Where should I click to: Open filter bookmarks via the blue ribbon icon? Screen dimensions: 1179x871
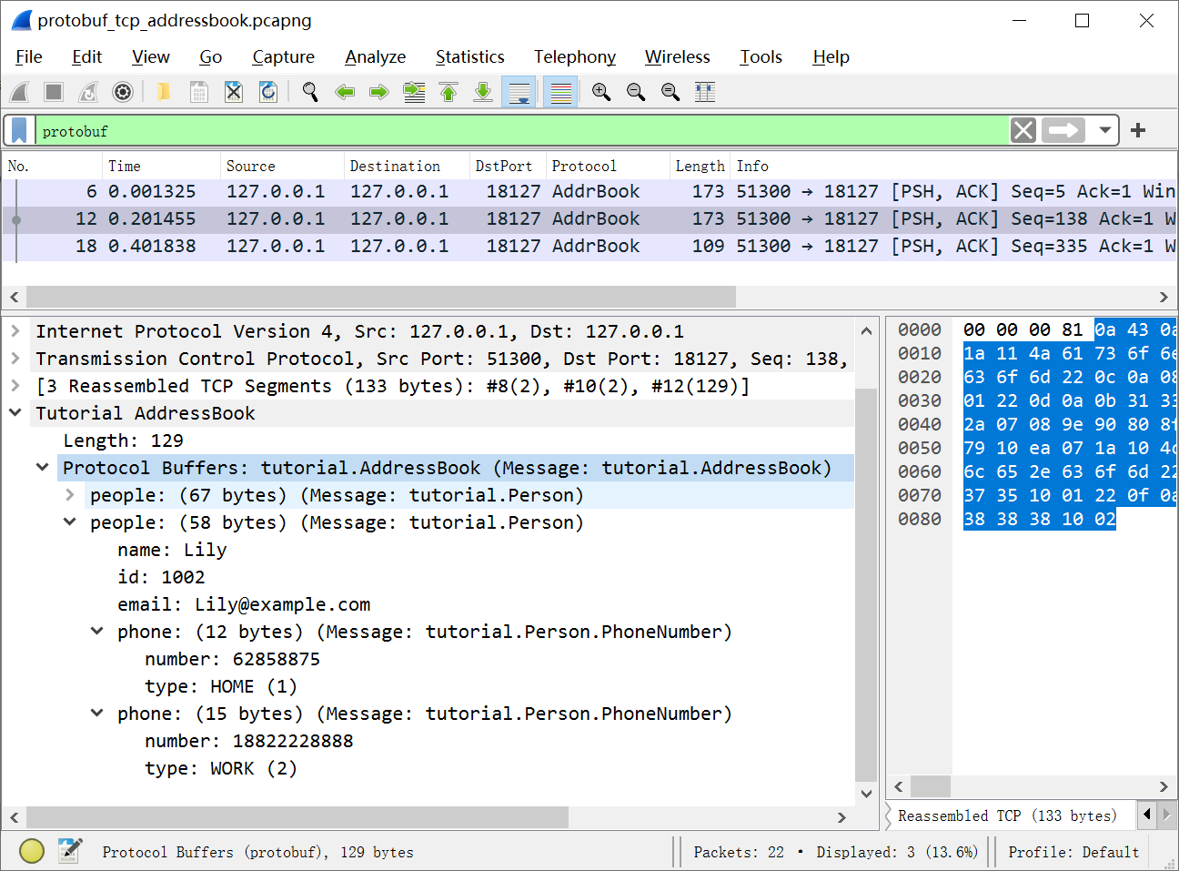(18, 129)
